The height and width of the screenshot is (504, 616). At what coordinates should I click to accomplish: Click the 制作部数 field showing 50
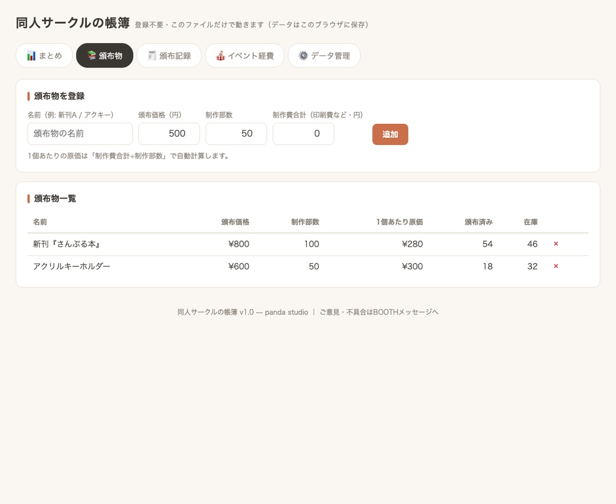point(236,134)
